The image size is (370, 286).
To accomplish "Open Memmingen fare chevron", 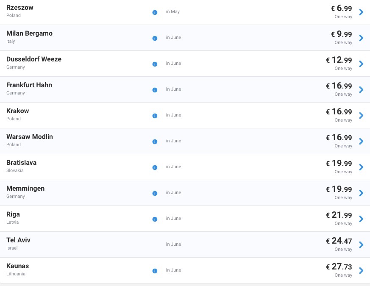I will point(361,193).
